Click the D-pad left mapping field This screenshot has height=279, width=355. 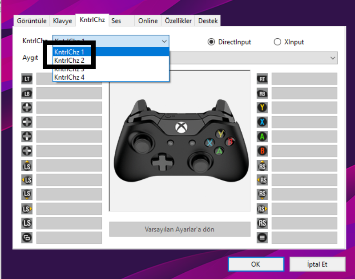coord(69,122)
